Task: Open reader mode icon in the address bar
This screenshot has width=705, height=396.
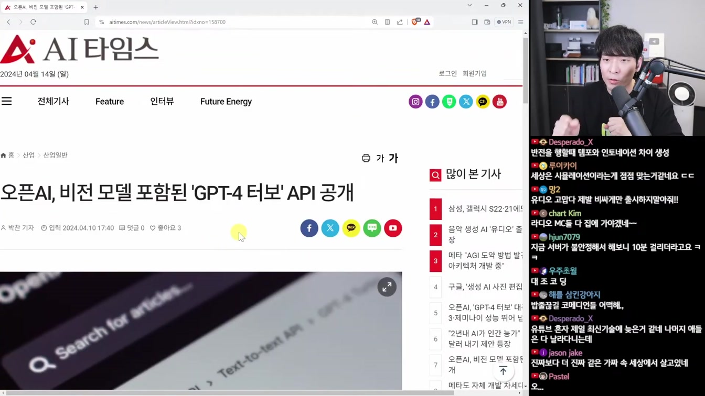Action: pyautogui.click(x=387, y=22)
